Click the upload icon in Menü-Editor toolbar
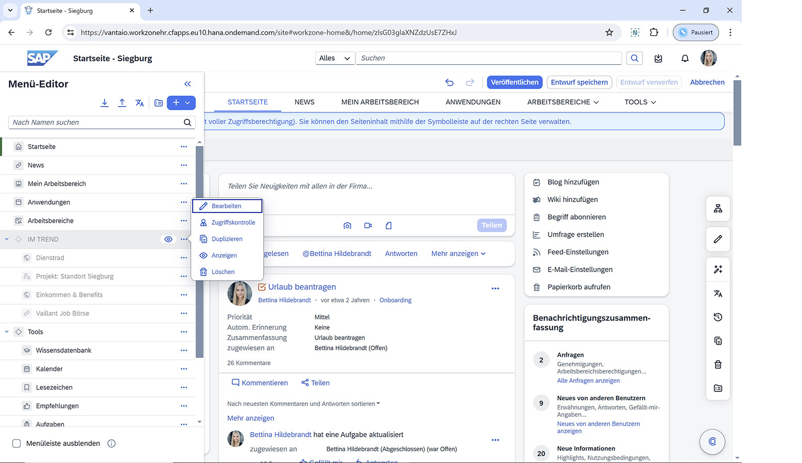This screenshot has height=463, width=802. coord(122,103)
